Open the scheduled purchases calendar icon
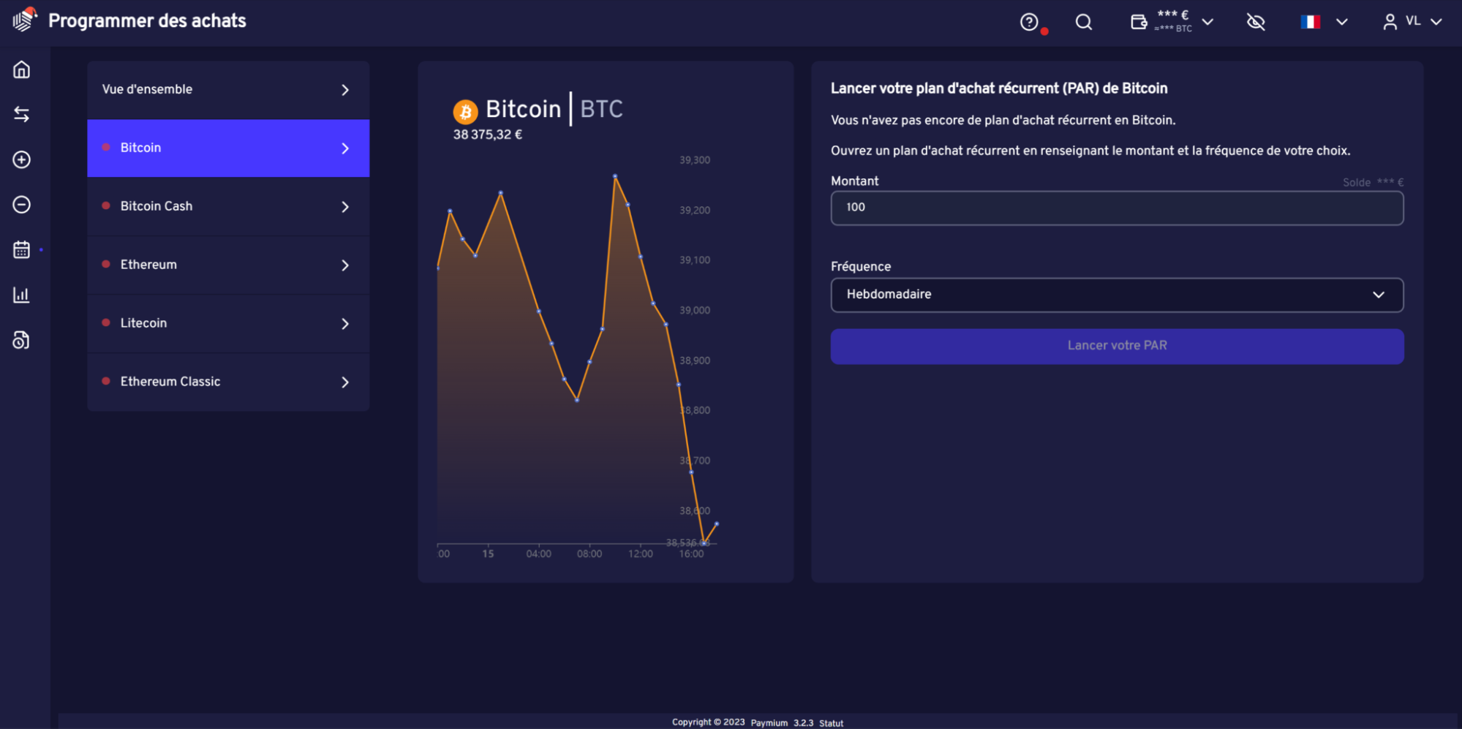This screenshot has height=729, width=1462. (21, 249)
